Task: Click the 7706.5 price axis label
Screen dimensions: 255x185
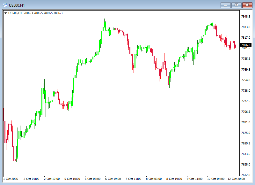Action: [x=246, y=112]
